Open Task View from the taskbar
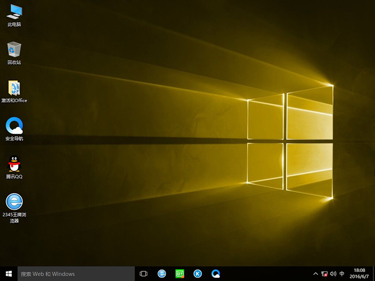This screenshot has height=281, width=375. [144, 274]
